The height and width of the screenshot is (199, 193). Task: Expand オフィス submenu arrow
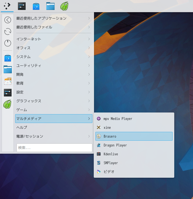pyautogui.click(x=89, y=48)
